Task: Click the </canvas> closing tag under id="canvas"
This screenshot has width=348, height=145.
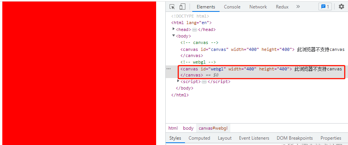Action: click(191, 55)
